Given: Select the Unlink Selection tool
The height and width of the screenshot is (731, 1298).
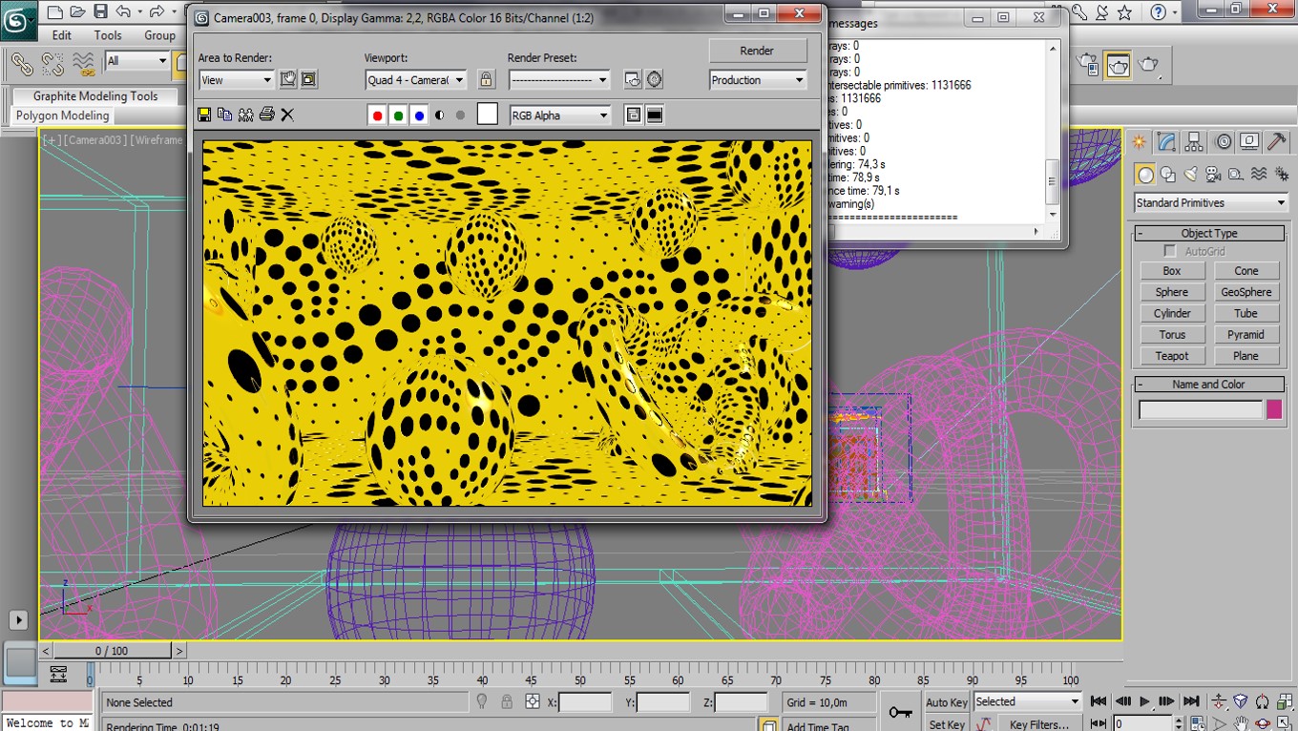Looking at the screenshot, I should tap(52, 64).
